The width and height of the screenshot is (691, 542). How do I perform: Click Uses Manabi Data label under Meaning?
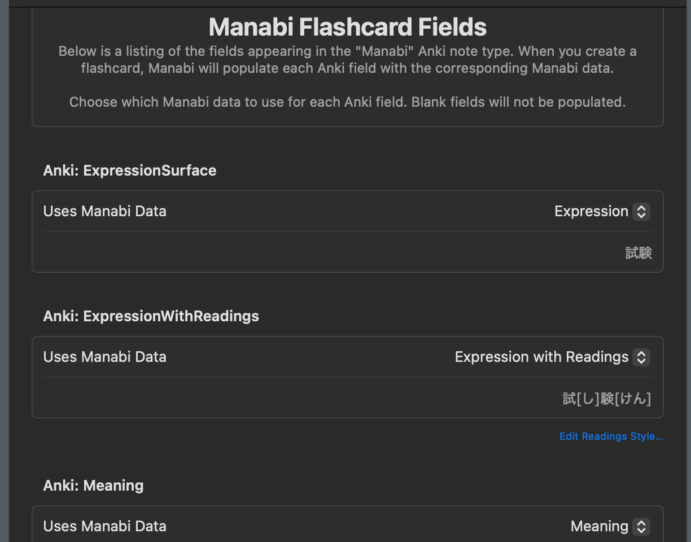tap(105, 527)
